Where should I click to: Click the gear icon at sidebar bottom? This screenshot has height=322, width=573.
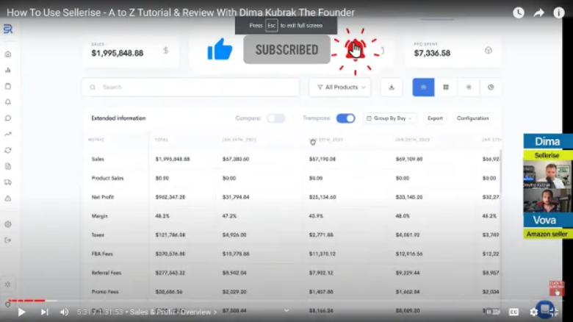[8, 285]
